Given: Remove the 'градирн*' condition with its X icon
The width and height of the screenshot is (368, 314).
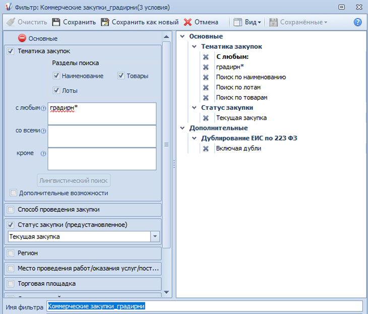Looking at the screenshot, I should pos(206,67).
